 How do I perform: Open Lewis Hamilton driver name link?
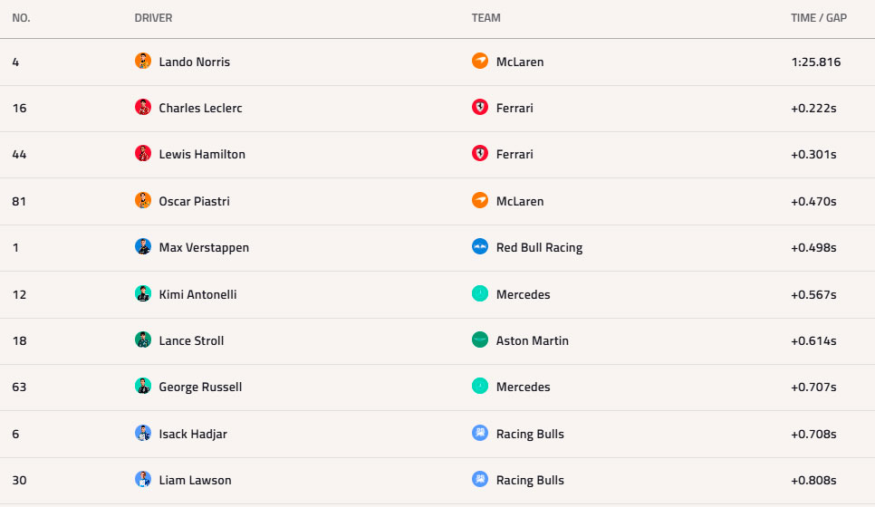pos(202,154)
